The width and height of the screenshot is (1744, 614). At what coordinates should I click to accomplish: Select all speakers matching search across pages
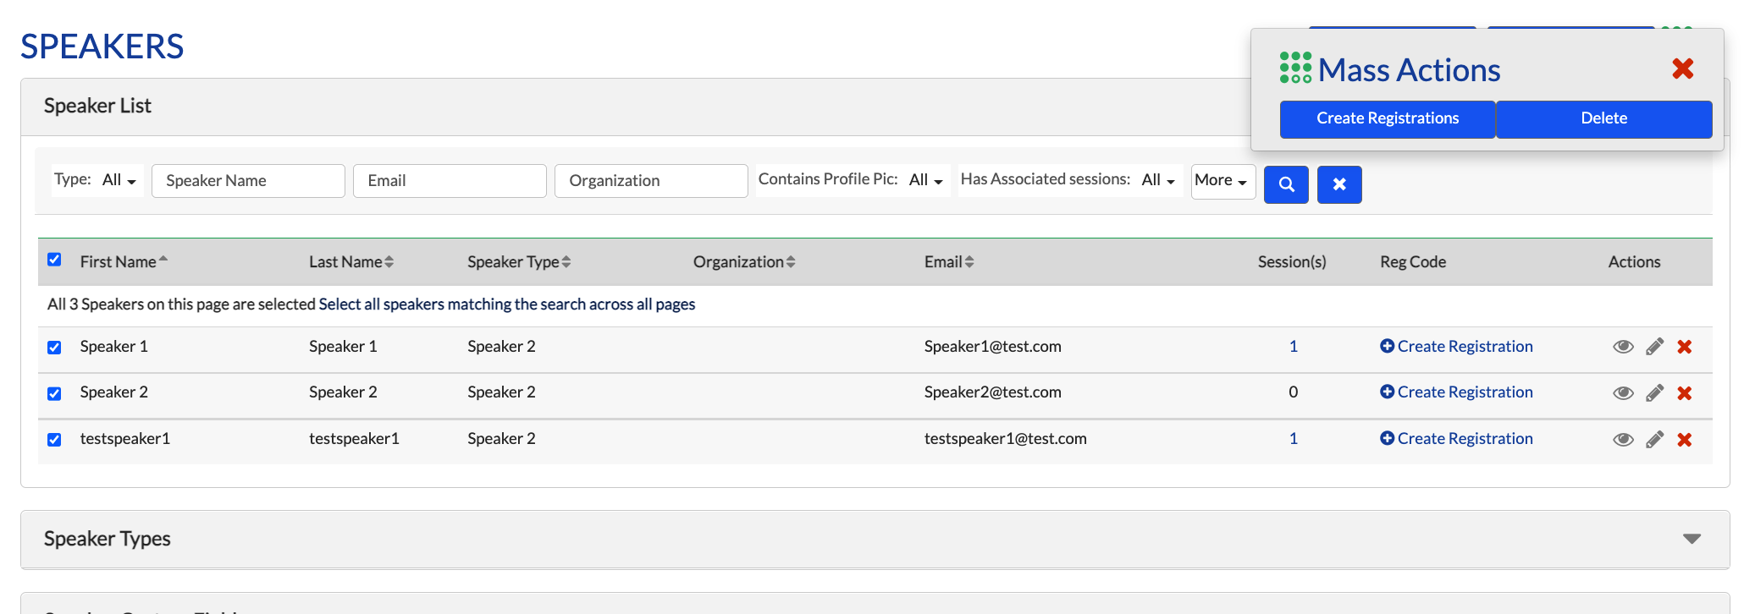[x=507, y=304]
